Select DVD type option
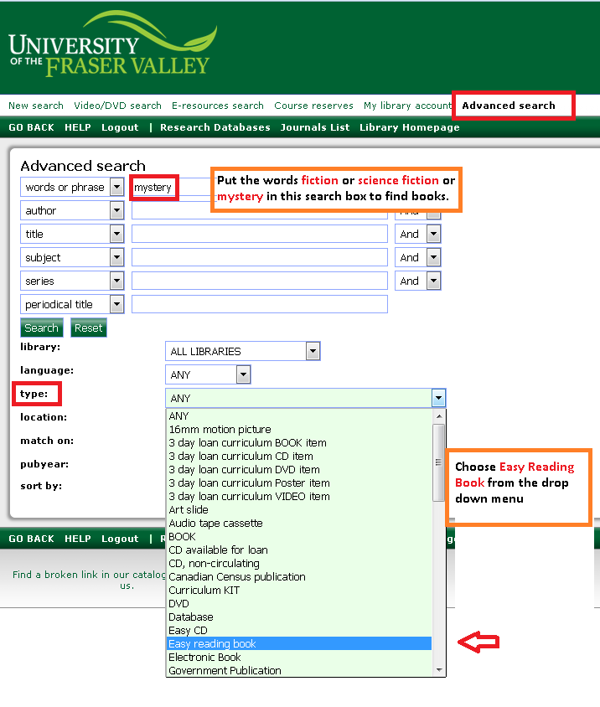 (299, 603)
